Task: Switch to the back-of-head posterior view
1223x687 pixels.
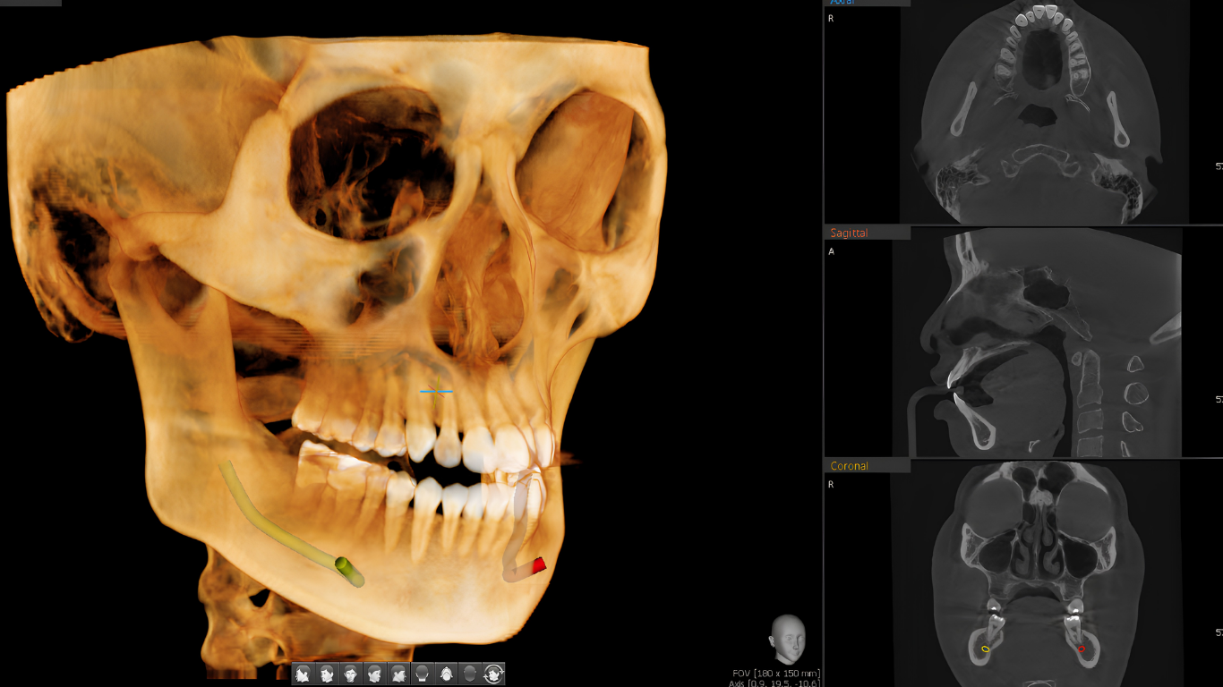Action: coord(422,674)
